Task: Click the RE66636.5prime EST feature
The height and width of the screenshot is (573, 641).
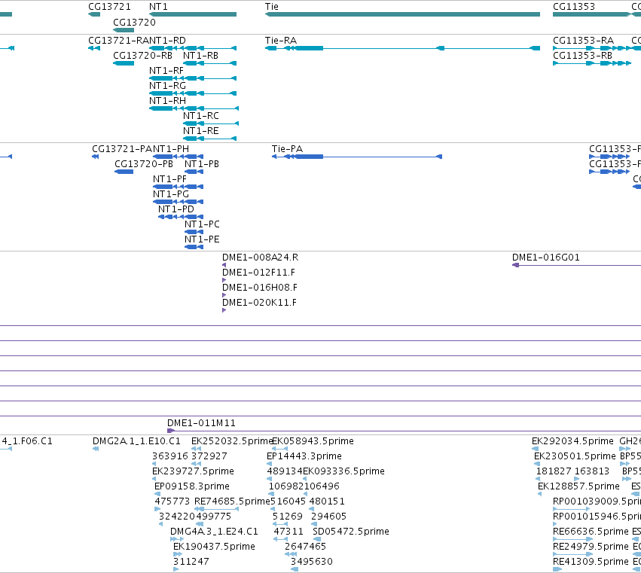Action: (572, 539)
